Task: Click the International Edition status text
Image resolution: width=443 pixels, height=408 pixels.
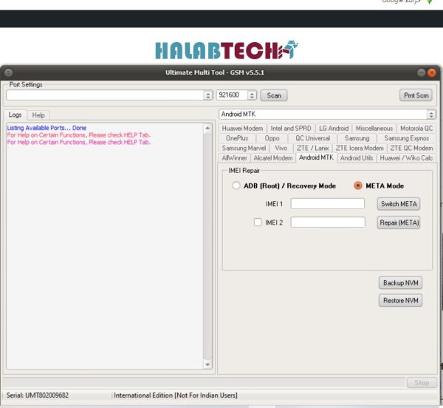Action: tap(176, 395)
